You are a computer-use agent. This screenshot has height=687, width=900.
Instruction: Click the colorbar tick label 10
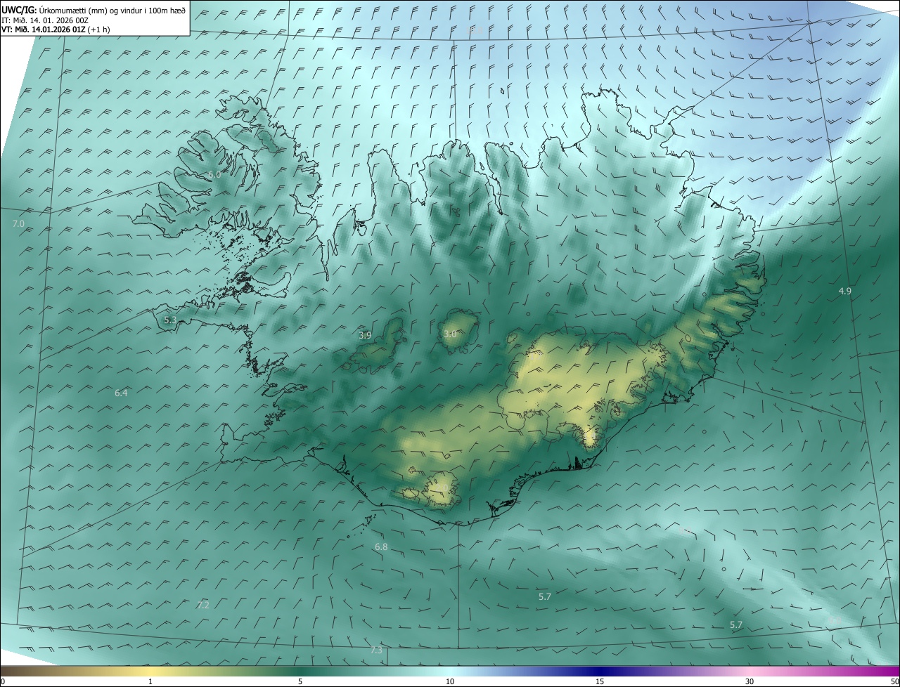coord(450,681)
